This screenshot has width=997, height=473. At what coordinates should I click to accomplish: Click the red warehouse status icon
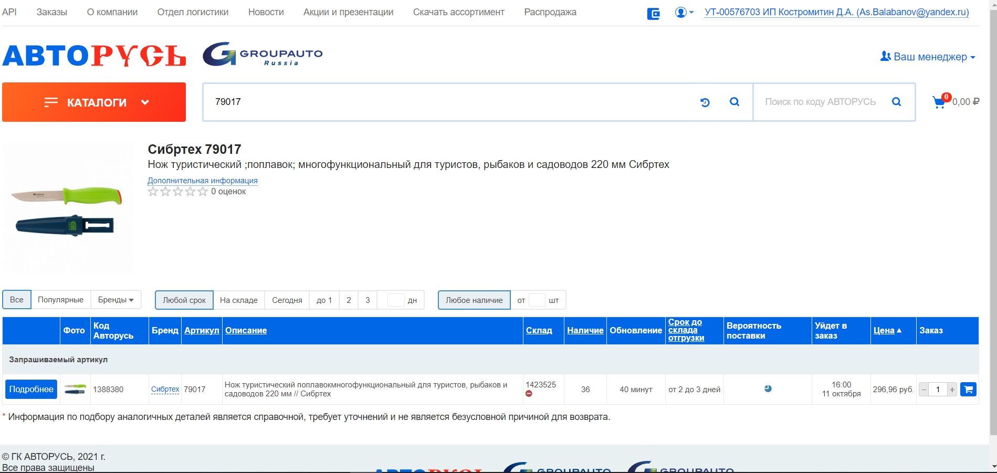(529, 394)
